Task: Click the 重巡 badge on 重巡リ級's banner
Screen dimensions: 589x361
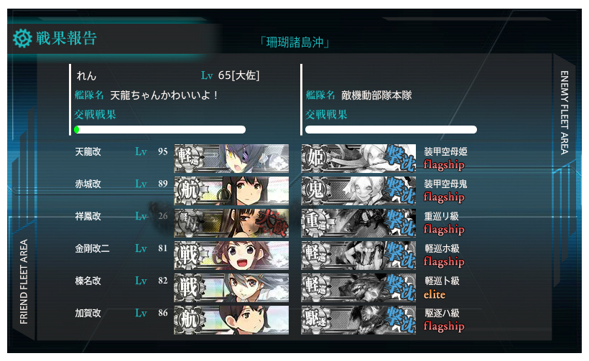Action: pyautogui.click(x=316, y=221)
